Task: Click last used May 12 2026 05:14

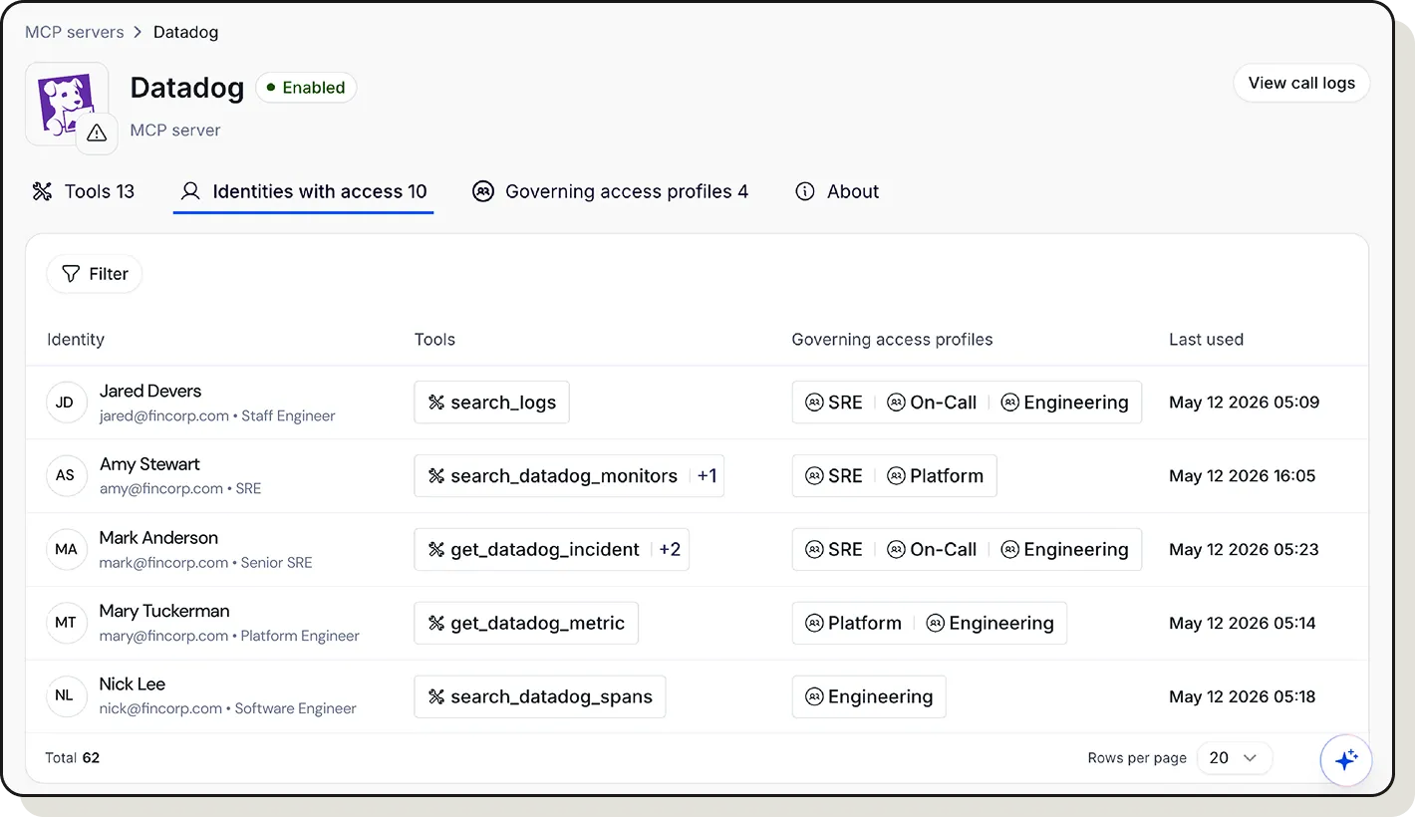Action: 1243,623
